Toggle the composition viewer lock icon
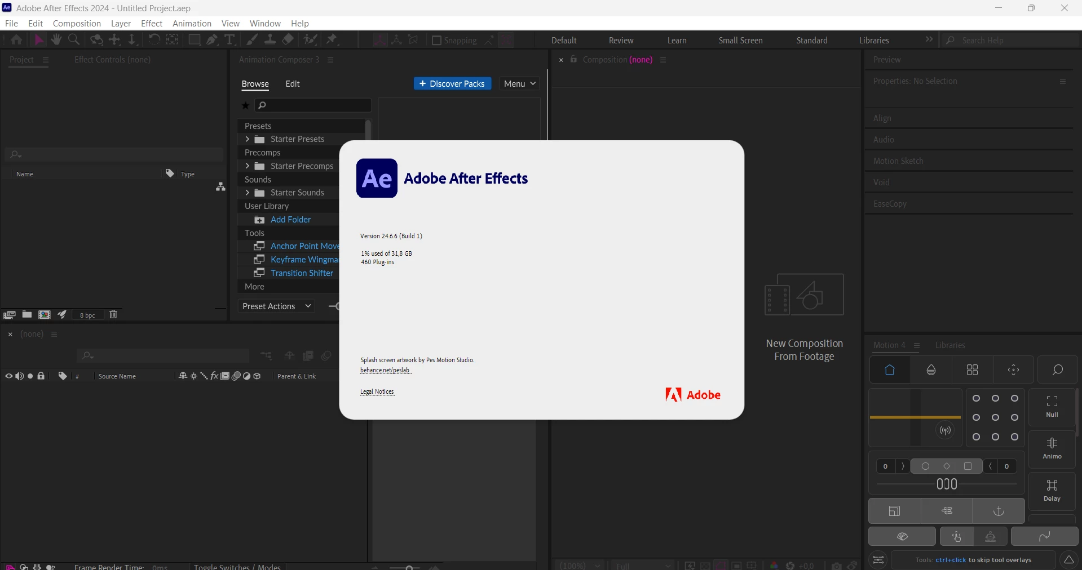This screenshot has height=570, width=1082. [x=573, y=59]
